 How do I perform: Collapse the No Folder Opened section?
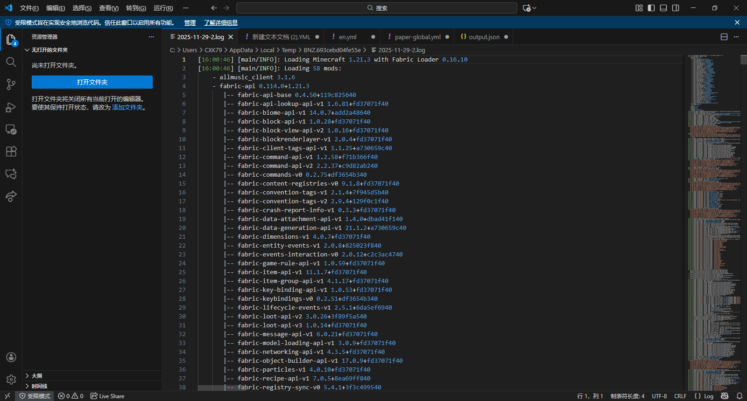pyautogui.click(x=92, y=50)
